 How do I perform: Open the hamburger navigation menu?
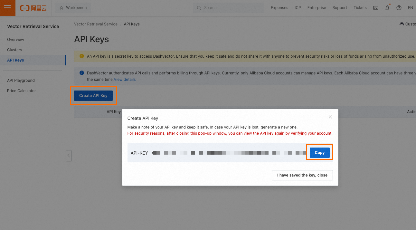8,8
